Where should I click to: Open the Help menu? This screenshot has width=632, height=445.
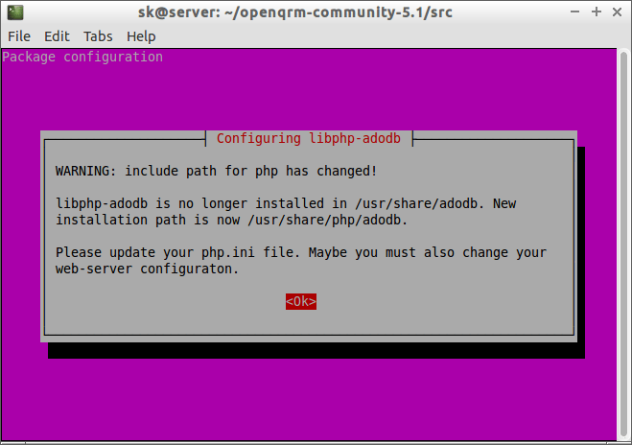pyautogui.click(x=141, y=36)
